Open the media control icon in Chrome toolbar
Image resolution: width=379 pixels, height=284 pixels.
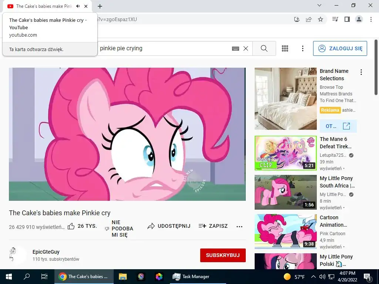tap(335, 19)
